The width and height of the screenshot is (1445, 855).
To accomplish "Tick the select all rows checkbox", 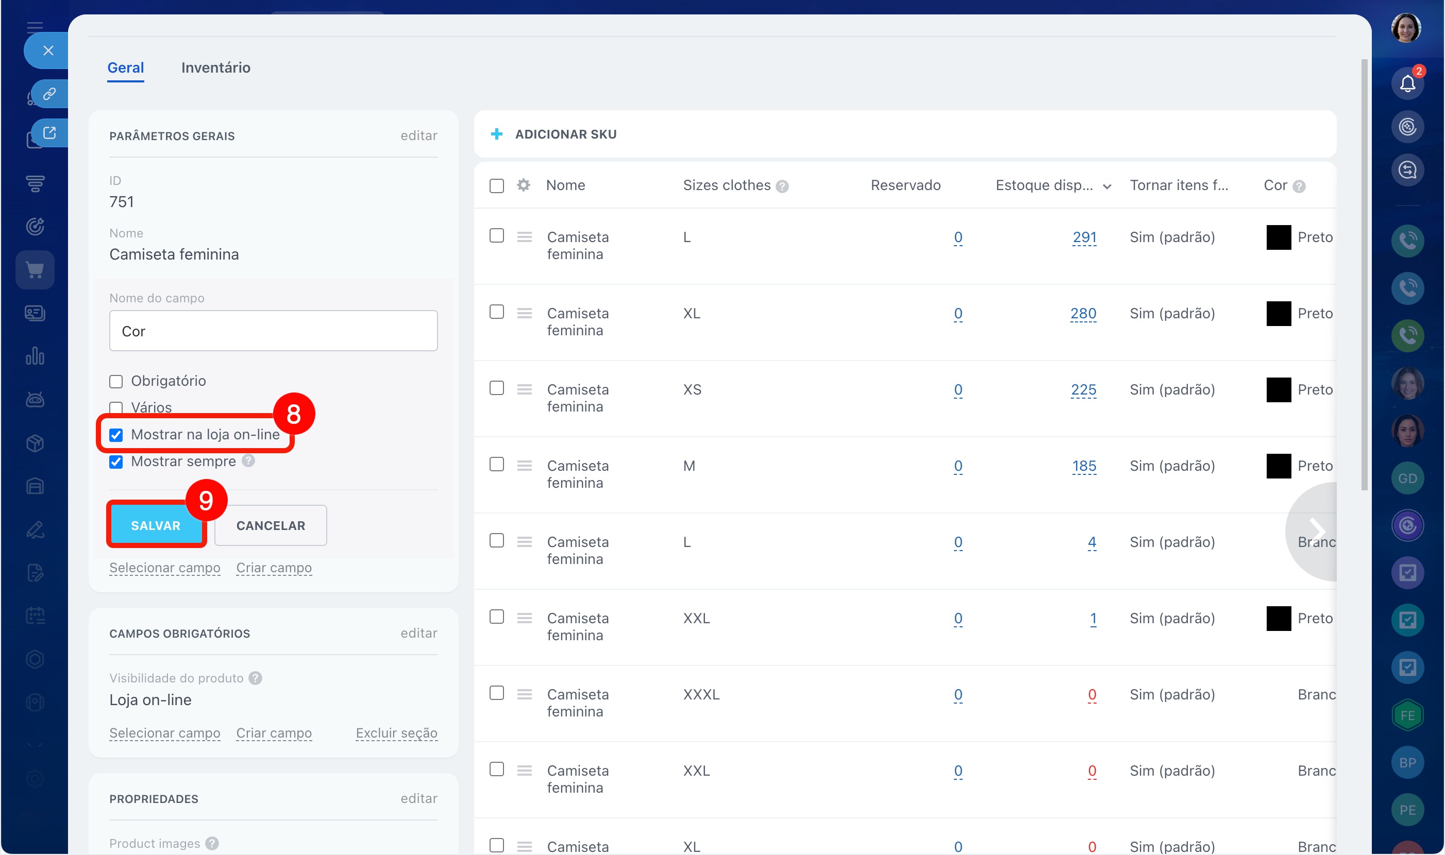I will (496, 185).
